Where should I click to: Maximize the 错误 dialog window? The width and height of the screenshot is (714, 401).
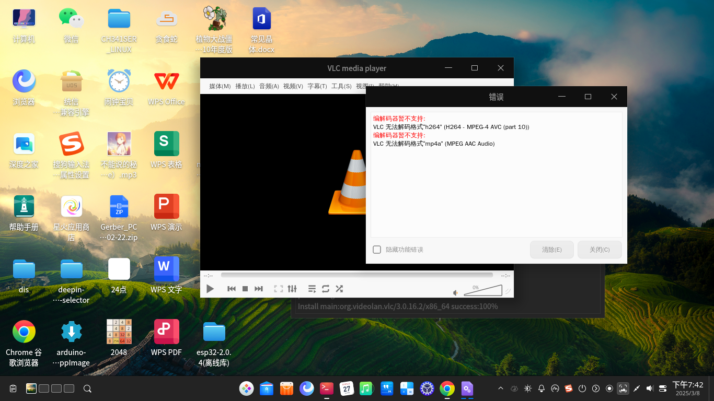click(588, 97)
